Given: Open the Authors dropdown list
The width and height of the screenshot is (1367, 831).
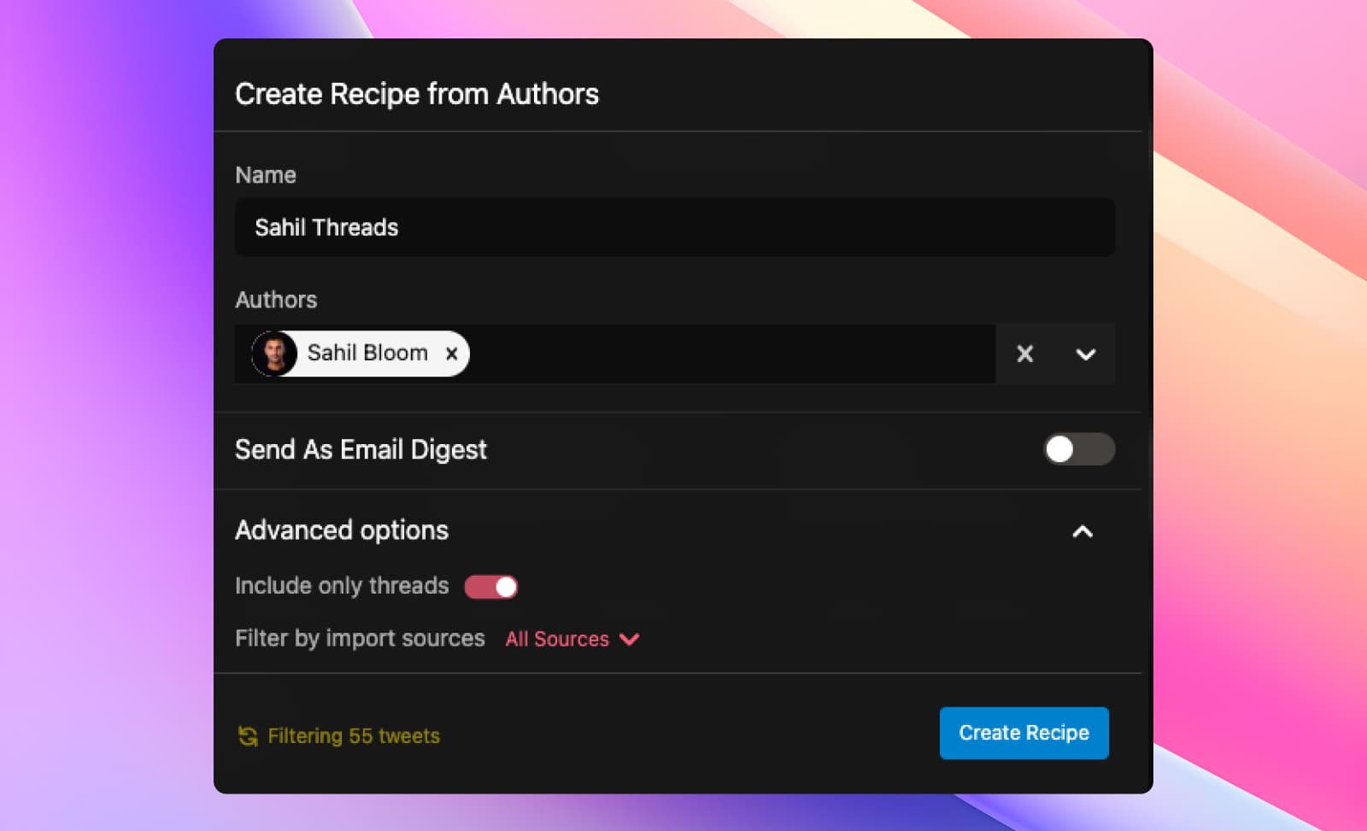Looking at the screenshot, I should [x=1085, y=354].
